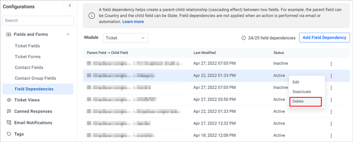
Task: Collapse the Fields and Forms section
Action: pos(68,34)
